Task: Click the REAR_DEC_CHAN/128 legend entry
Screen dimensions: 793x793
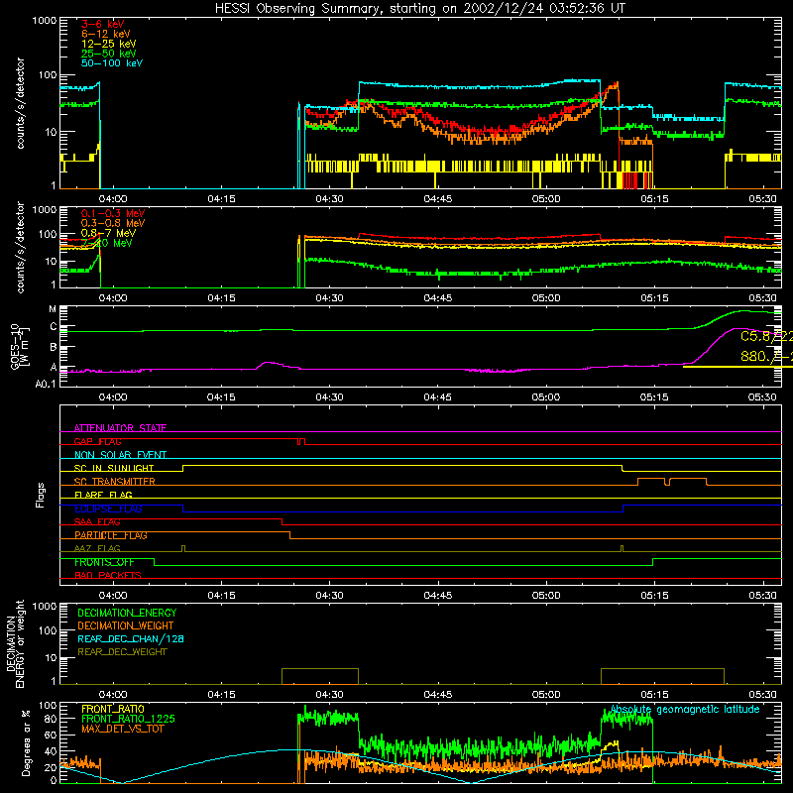Action: [x=131, y=638]
